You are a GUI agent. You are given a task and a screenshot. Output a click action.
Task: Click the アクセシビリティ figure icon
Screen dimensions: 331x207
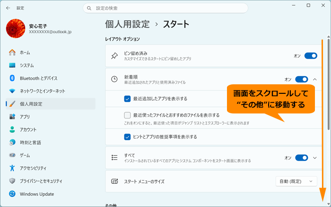pyautogui.click(x=12, y=168)
